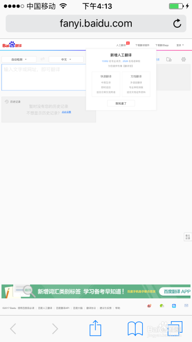The width and height of the screenshot is (192, 342).
Task: Open the 人工翻译 menu item
Action: 121,45
